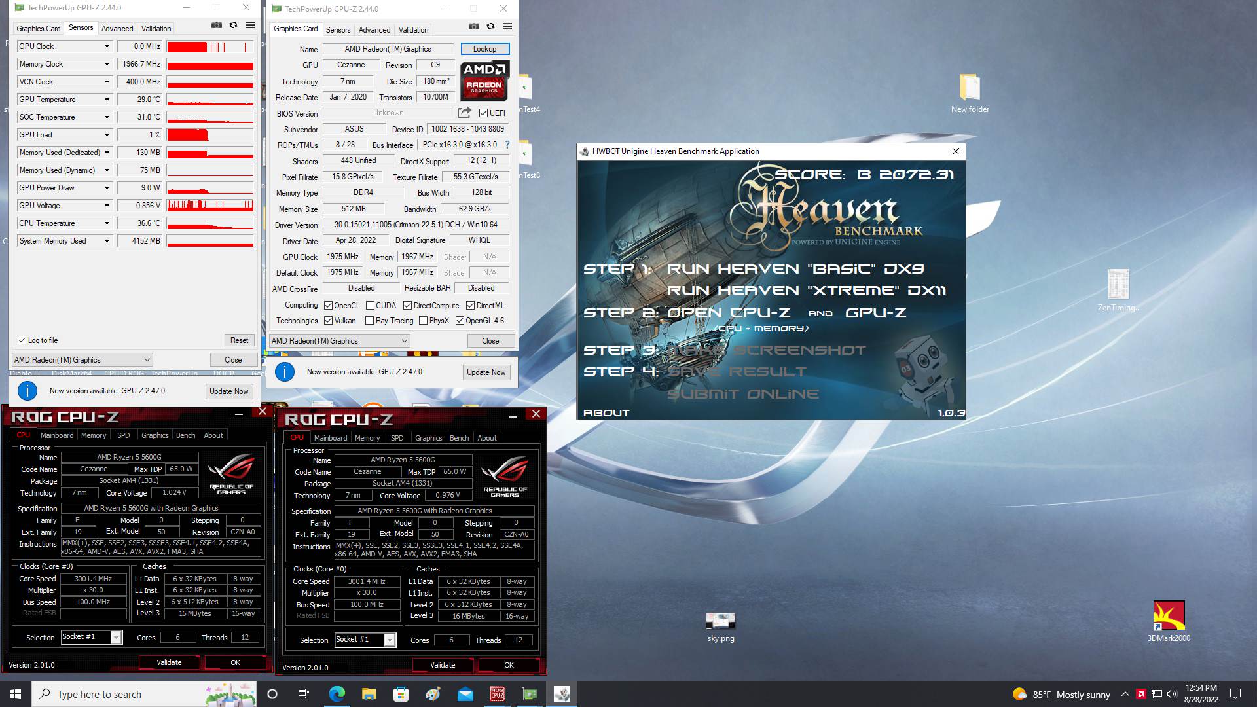Click the Bus Interface question mark icon
The height and width of the screenshot is (707, 1257).
507,145
